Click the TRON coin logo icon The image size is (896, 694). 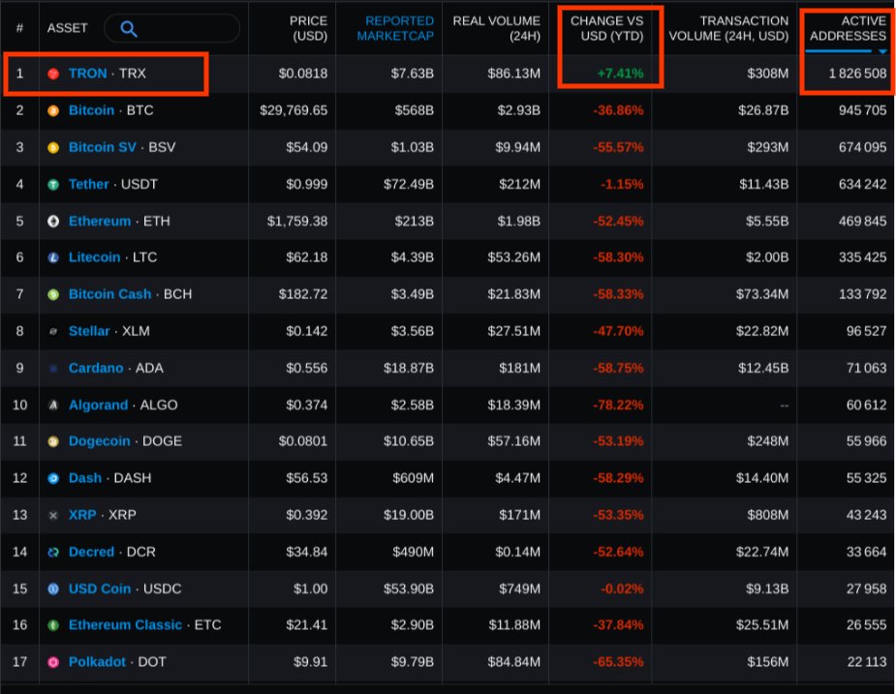point(53,74)
